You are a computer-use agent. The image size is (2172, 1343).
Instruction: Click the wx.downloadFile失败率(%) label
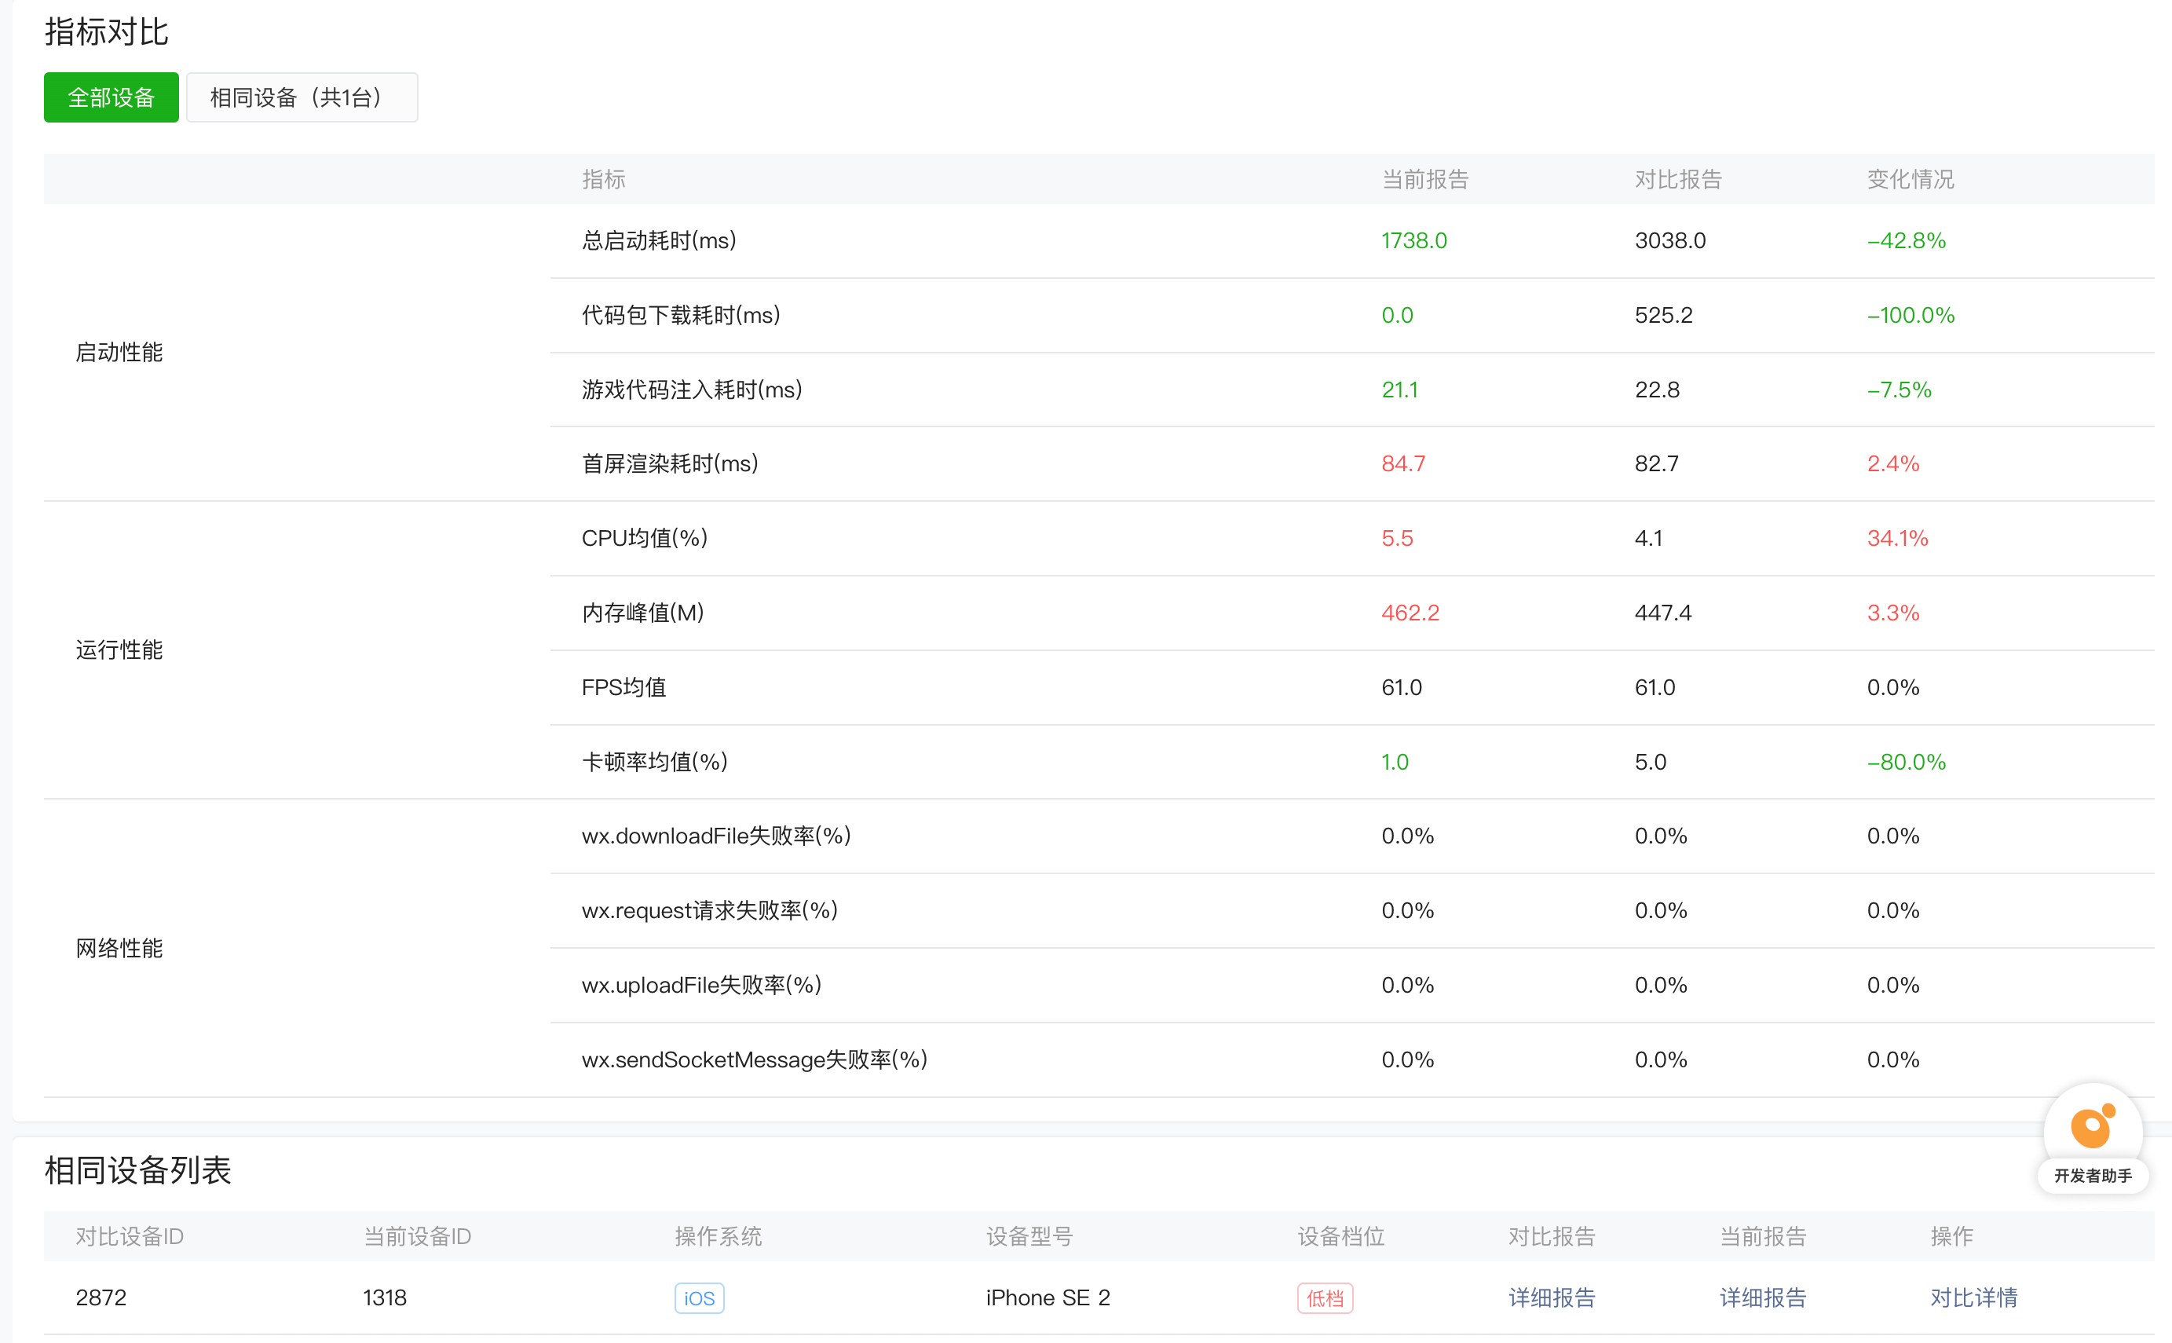(717, 836)
